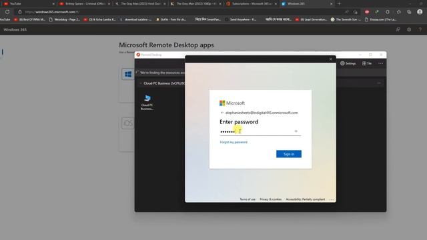Image resolution: width=427 pixels, height=240 pixels.
Task: Switch to Tile view in Remote Desktop
Action: click(x=367, y=63)
